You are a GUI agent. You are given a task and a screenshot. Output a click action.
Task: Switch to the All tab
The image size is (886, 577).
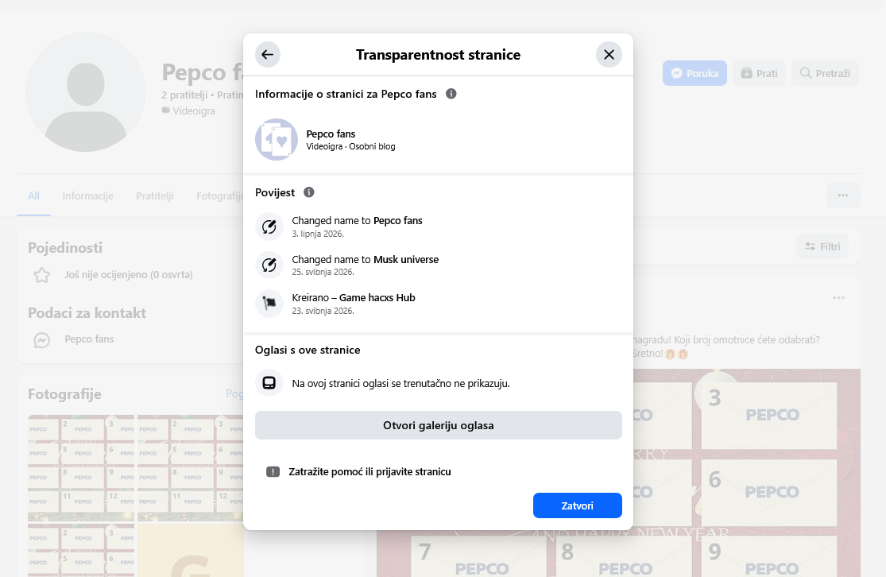34,196
